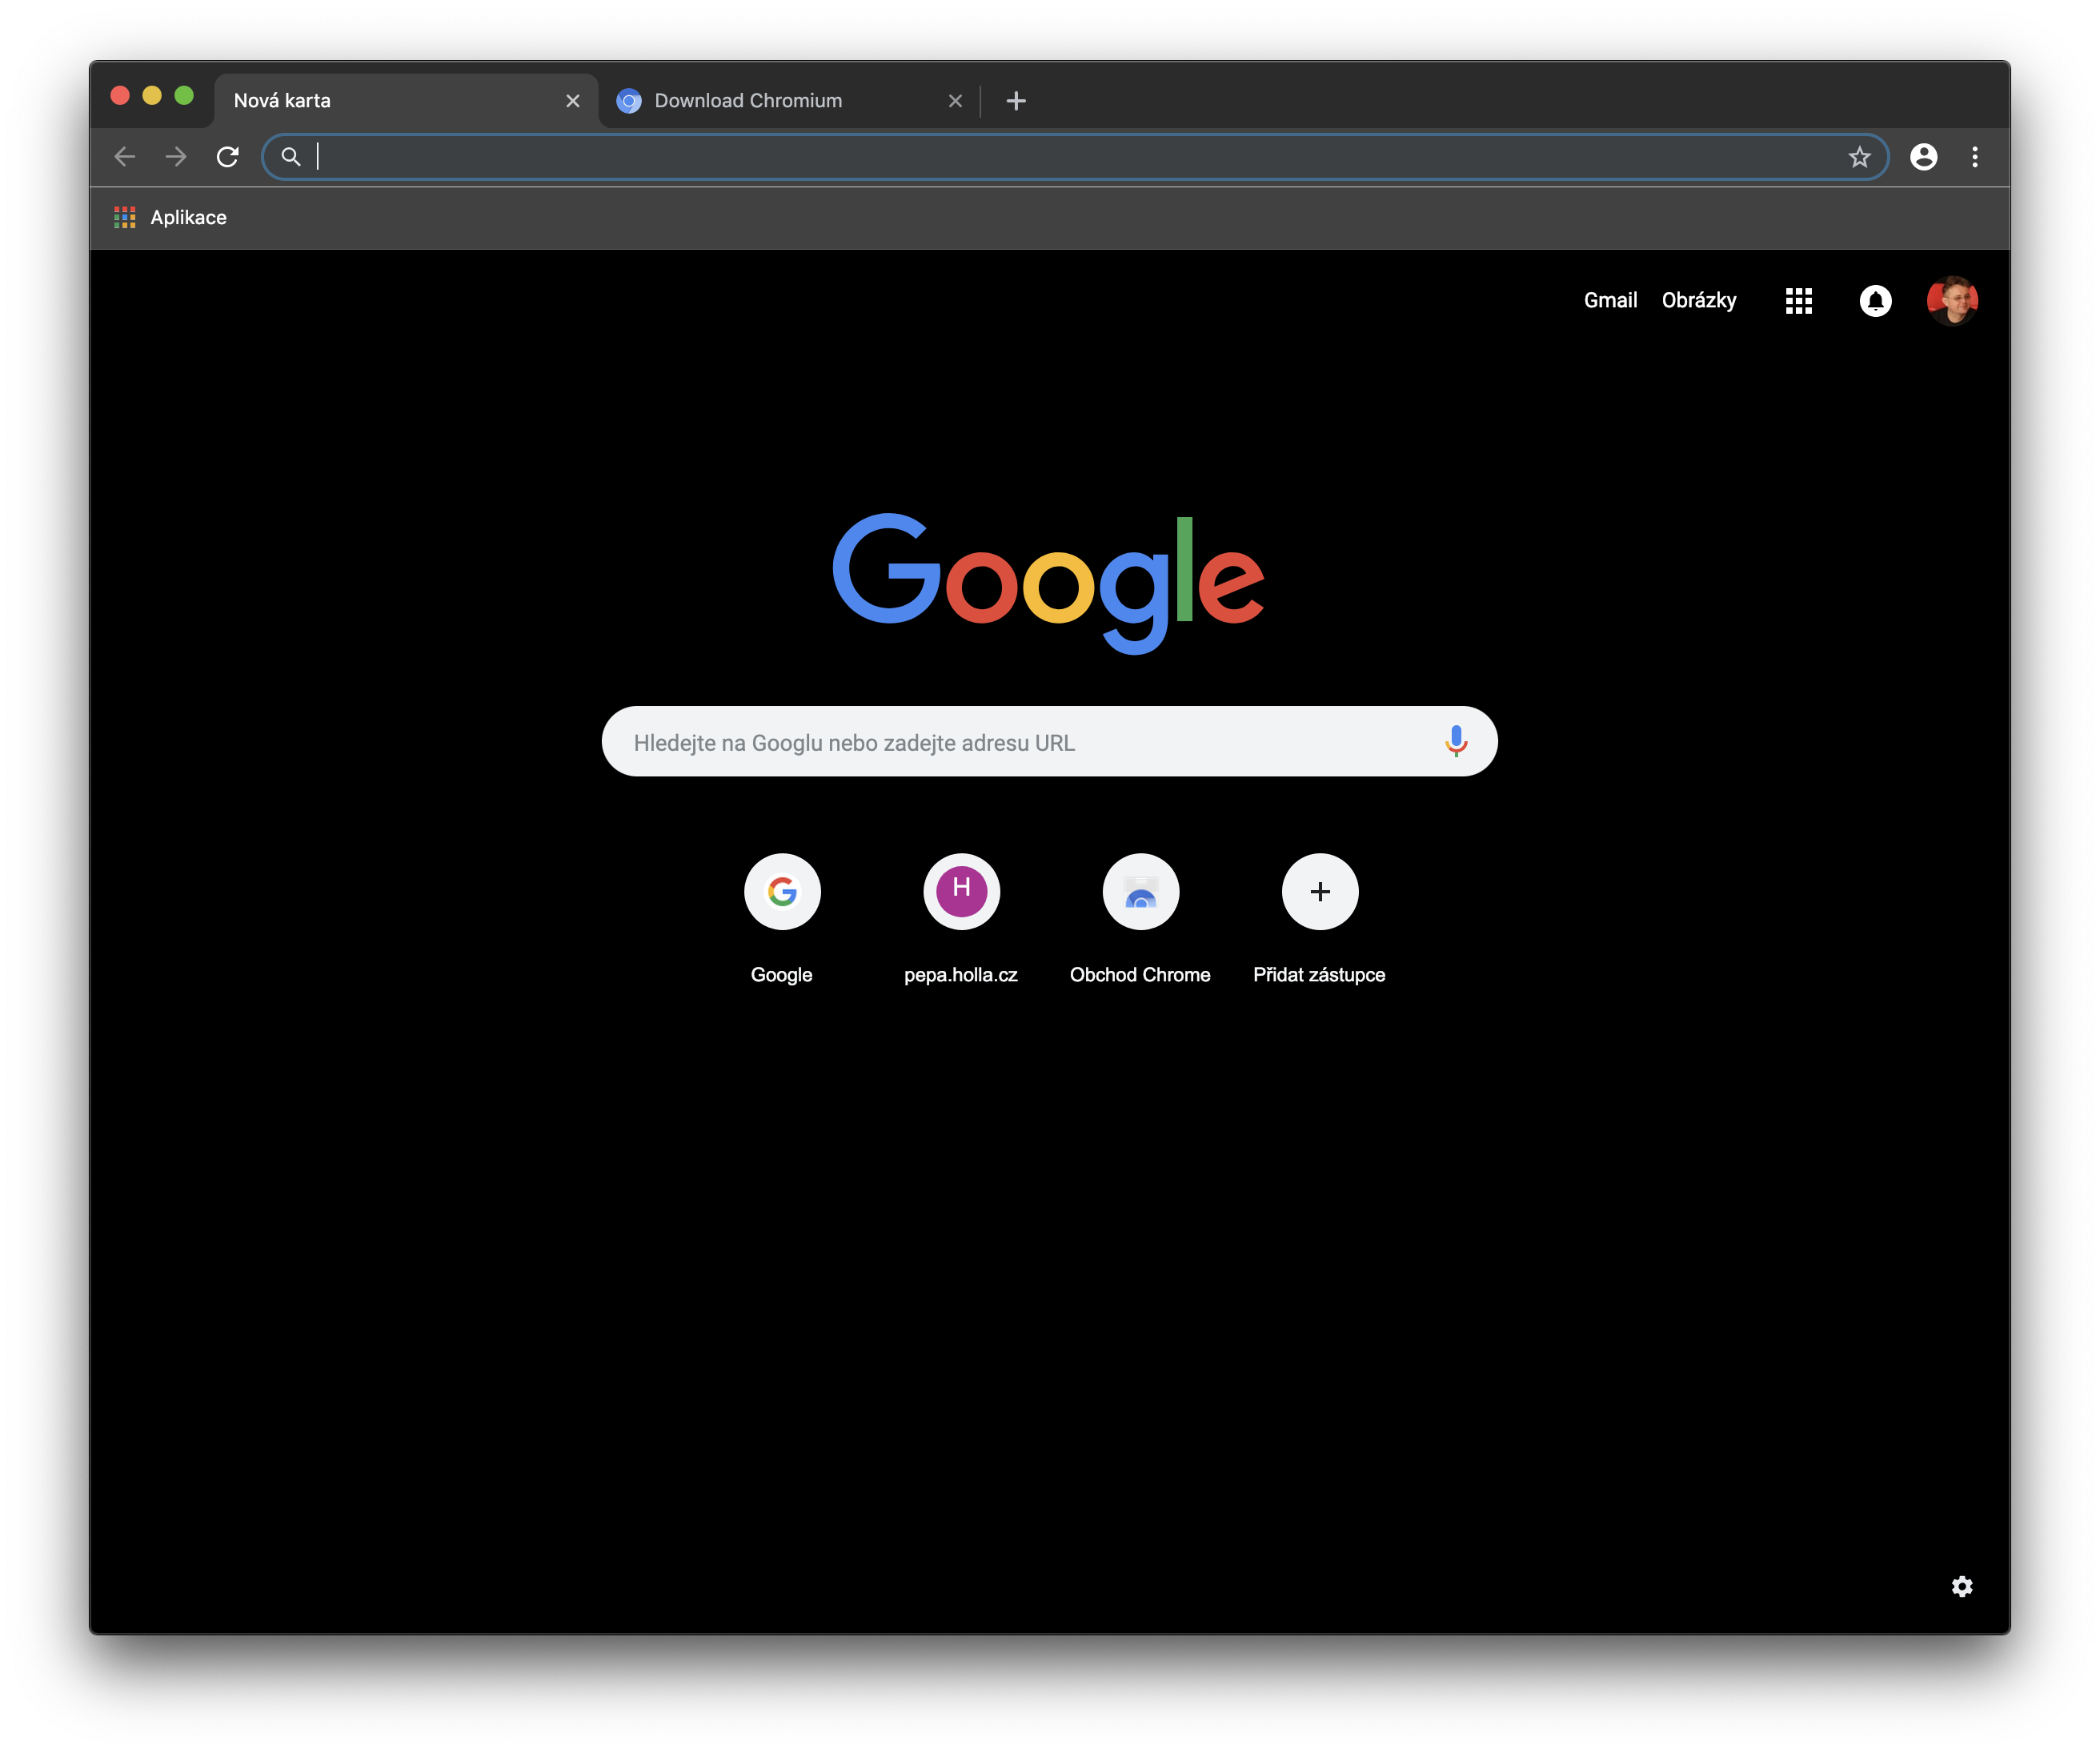The height and width of the screenshot is (1753, 2100).
Task: Bookmark this page with the star icon
Action: click(1859, 157)
